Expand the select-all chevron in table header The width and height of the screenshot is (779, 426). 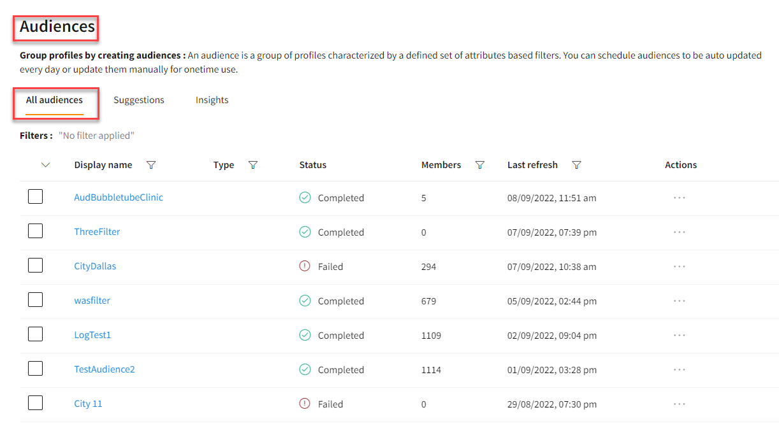[x=45, y=165]
